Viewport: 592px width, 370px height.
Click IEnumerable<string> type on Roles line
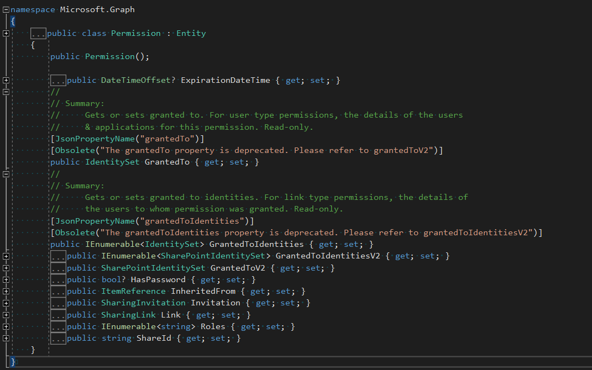coord(148,326)
